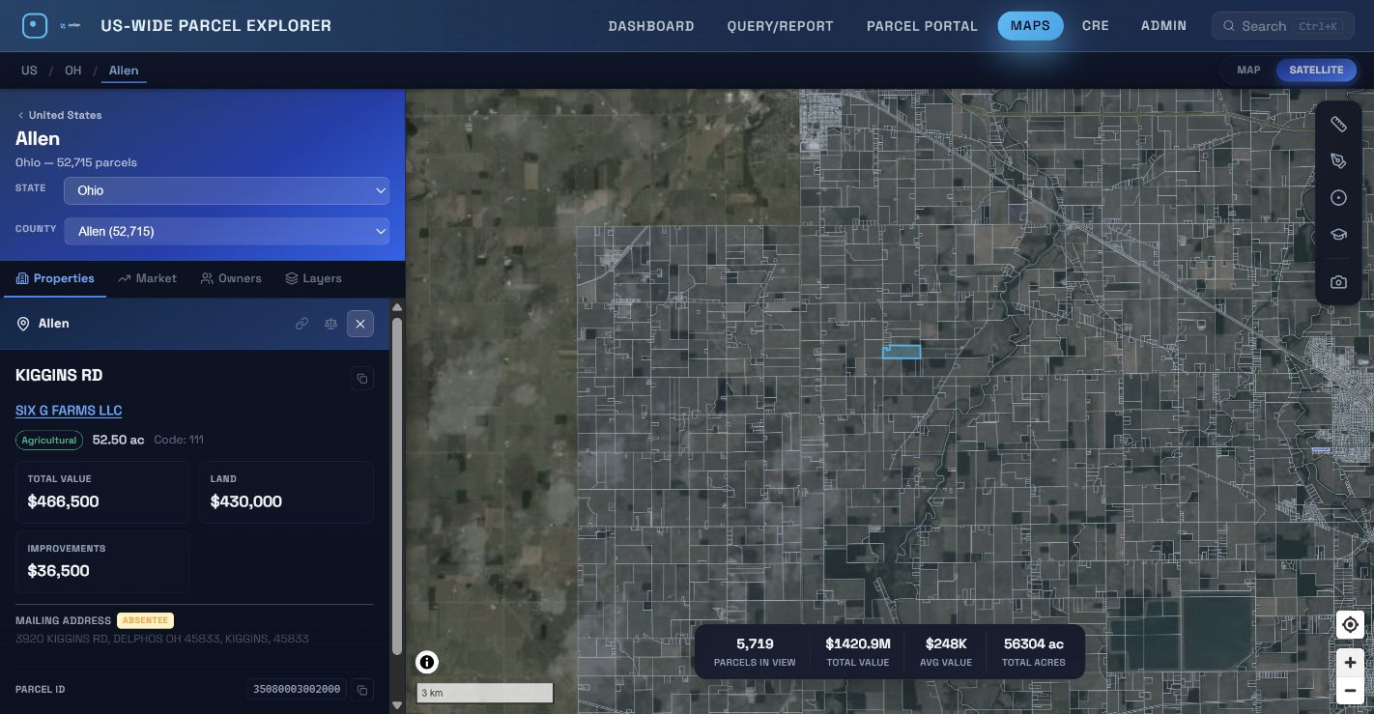
Task: Switch to the MAP view
Action: (x=1248, y=71)
